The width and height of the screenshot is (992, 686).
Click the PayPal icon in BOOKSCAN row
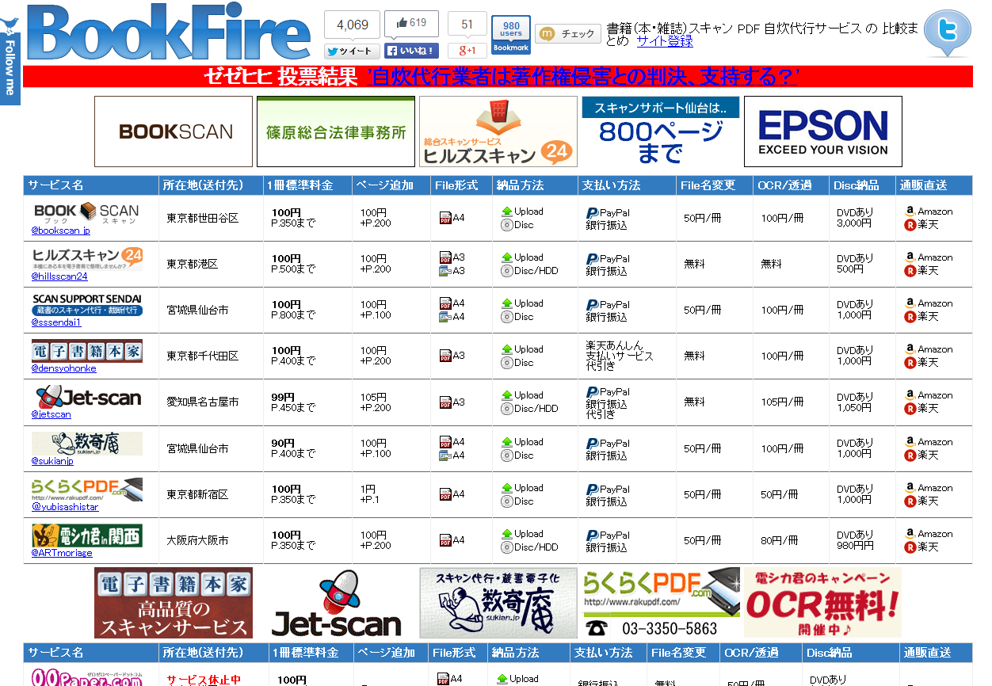click(592, 213)
